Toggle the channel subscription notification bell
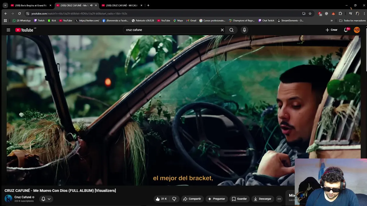Screen dimensions: 367x206 46,199
